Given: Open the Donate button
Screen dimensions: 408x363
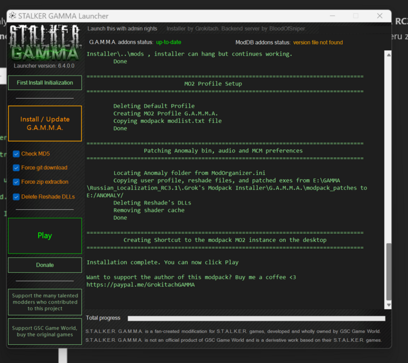Looking at the screenshot, I should click(x=45, y=265).
